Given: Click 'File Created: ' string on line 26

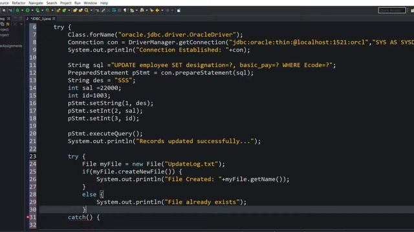Looking at the screenshot, I should (x=193, y=179).
